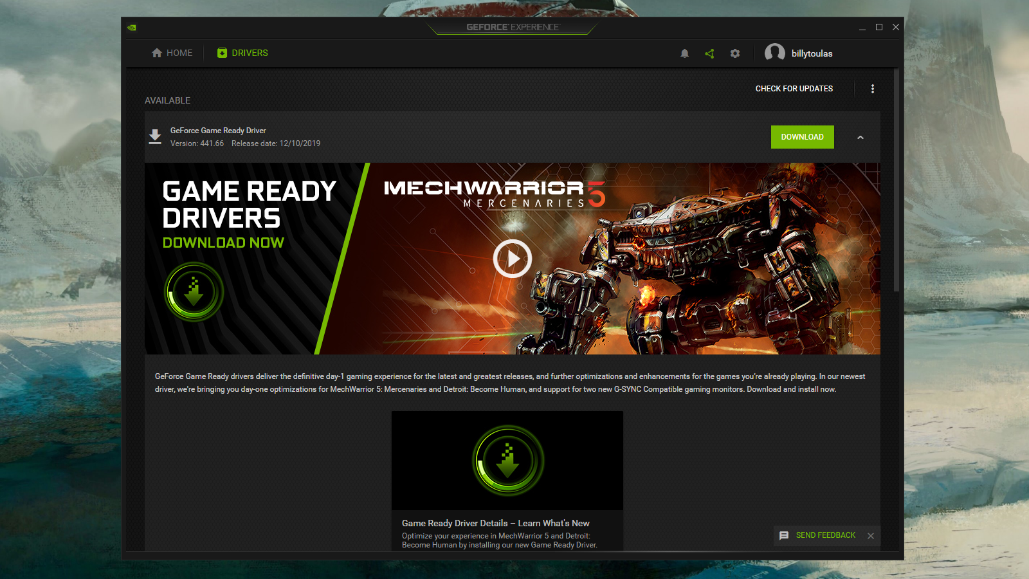Click the MechWarrior 5 Mercenaries logo

point(495,194)
